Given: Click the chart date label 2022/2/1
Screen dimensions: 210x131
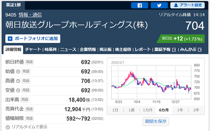Looking at the screenshot, I should [x=118, y=62].
